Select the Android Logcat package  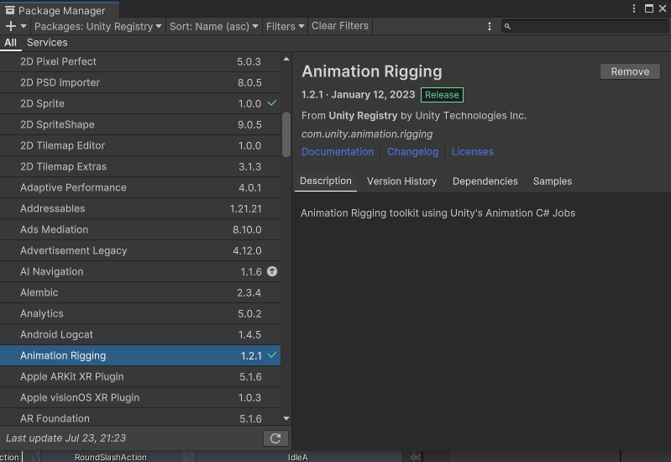point(140,334)
